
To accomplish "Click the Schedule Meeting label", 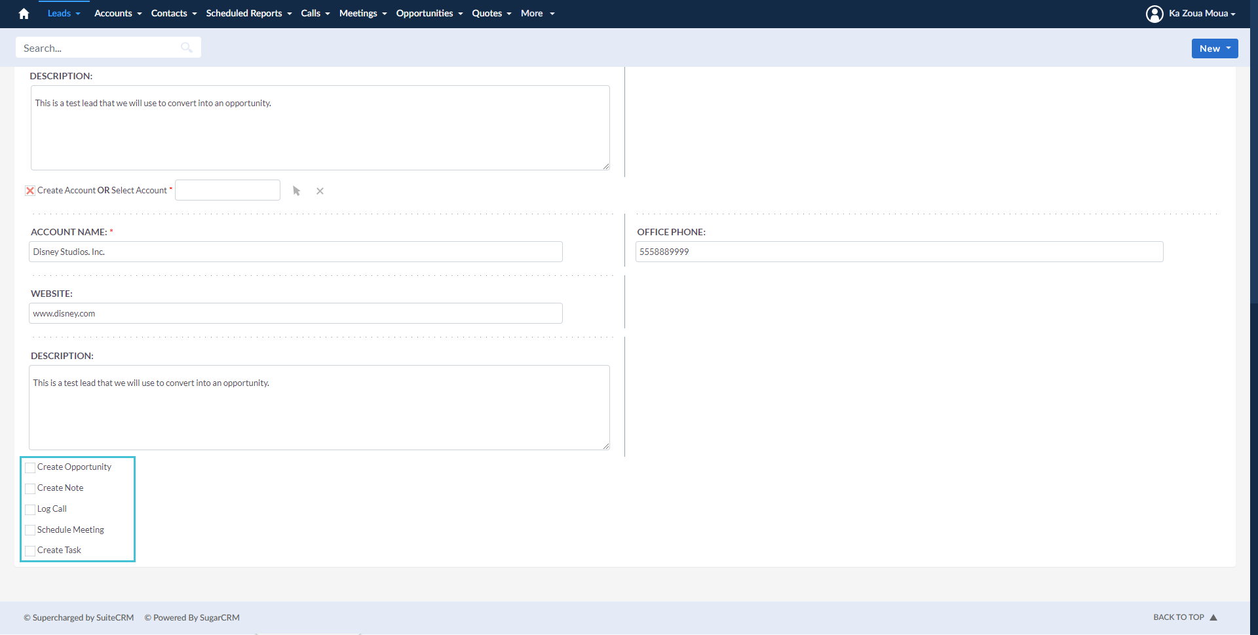I will click(x=71, y=529).
